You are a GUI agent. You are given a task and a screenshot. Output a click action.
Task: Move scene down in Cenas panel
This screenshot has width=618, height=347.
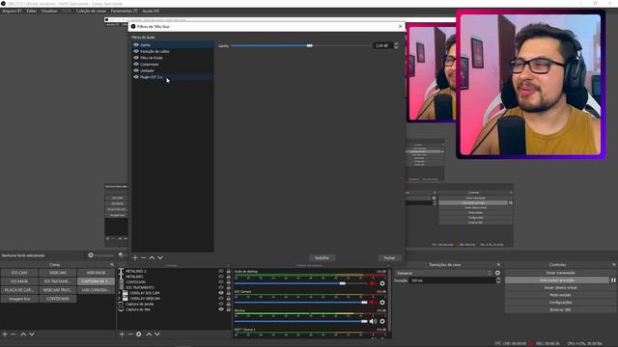click(32, 334)
